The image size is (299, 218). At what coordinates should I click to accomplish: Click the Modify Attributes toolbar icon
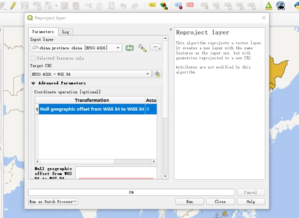pyautogui.click(x=65, y=6)
